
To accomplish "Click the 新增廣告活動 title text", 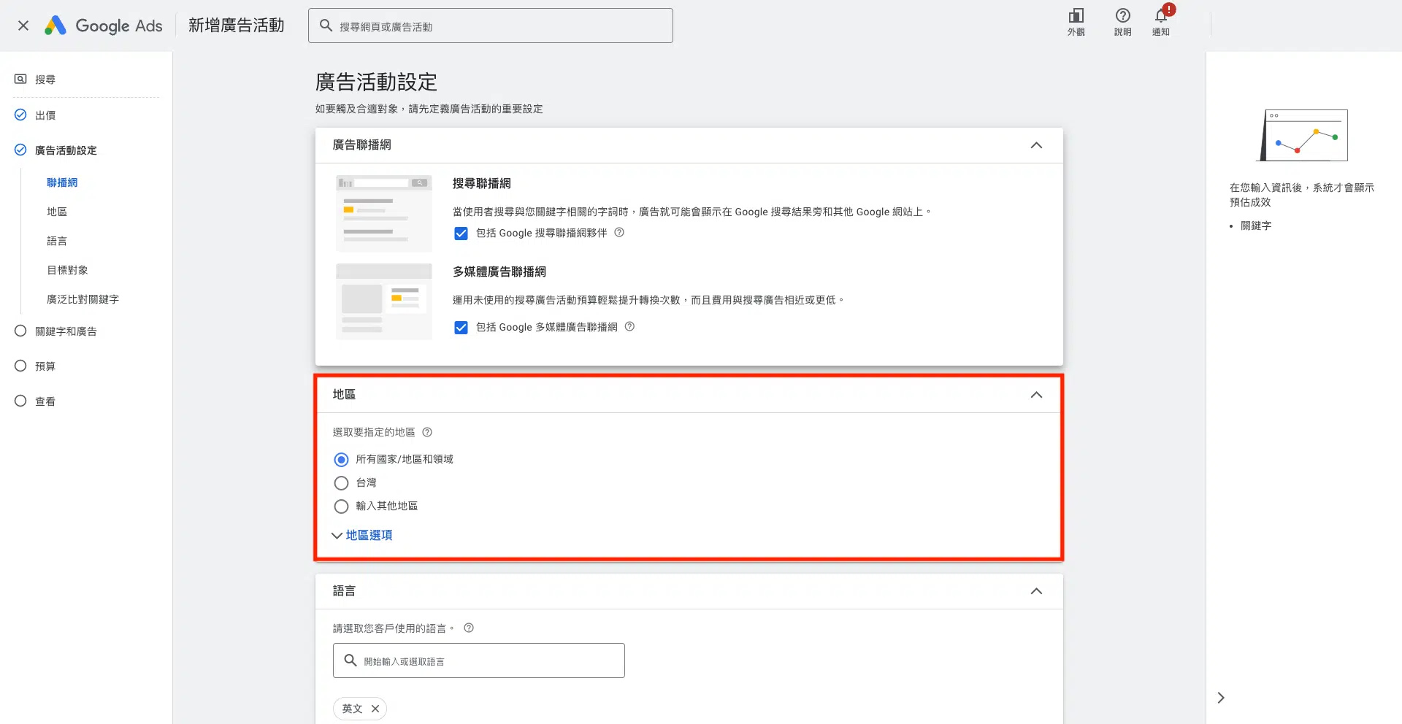I will point(237,26).
